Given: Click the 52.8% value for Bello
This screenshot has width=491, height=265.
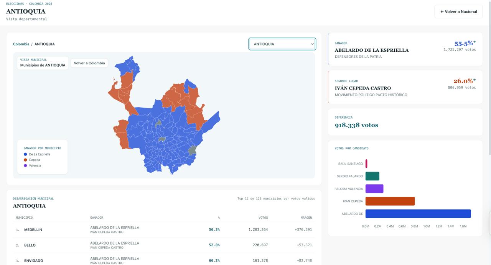Looking at the screenshot, I should pyautogui.click(x=214, y=245).
